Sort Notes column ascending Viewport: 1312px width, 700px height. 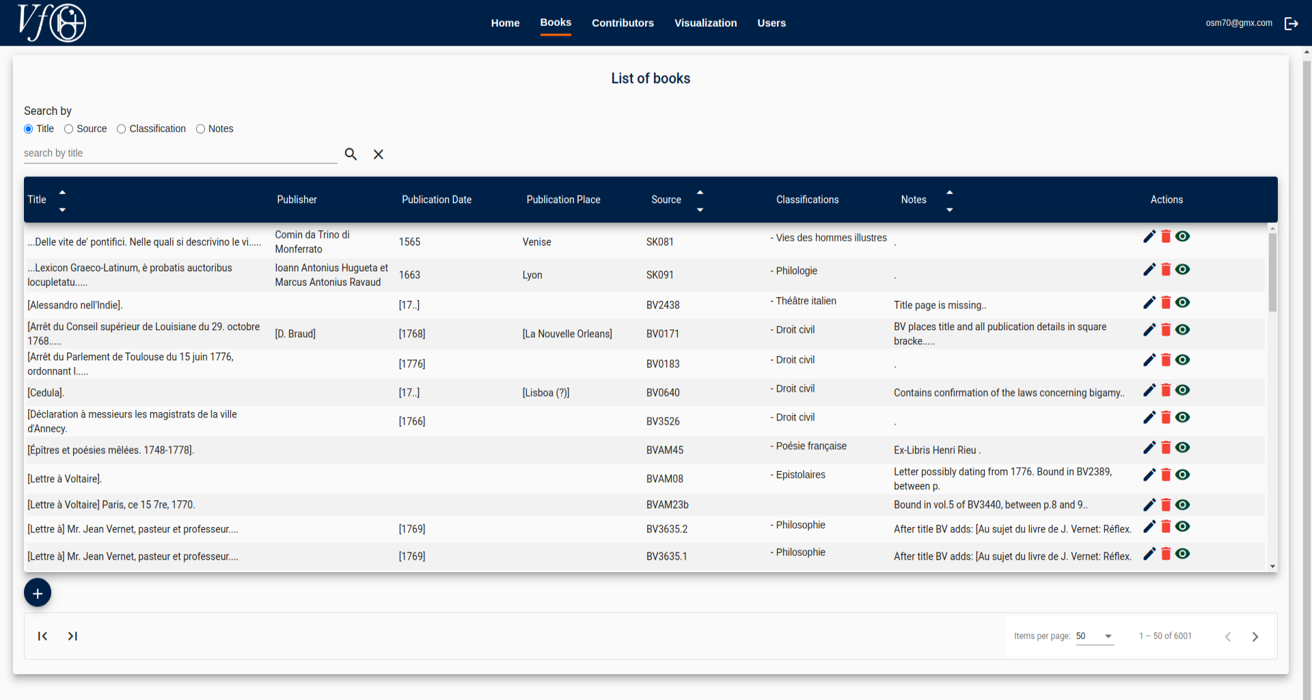click(949, 192)
